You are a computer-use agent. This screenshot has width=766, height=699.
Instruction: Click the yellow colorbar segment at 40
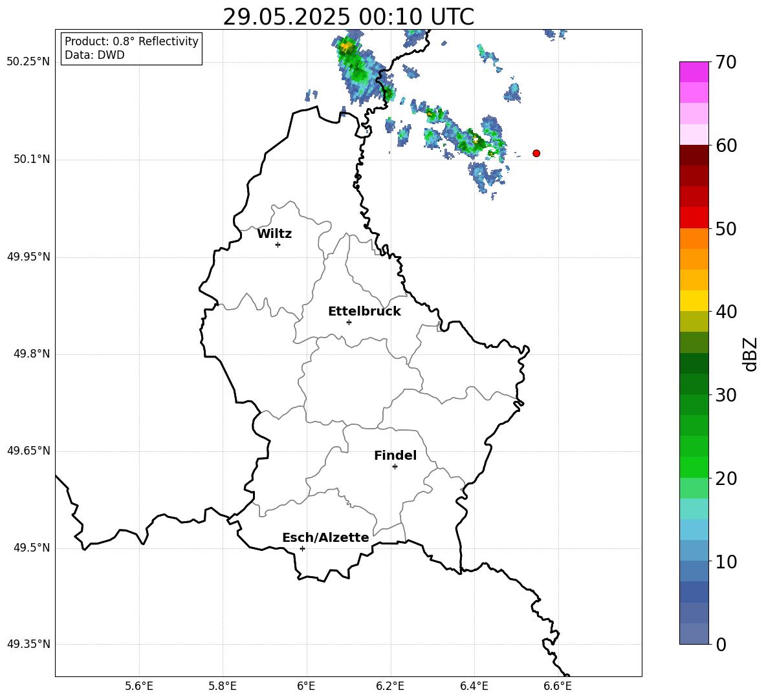[694, 301]
